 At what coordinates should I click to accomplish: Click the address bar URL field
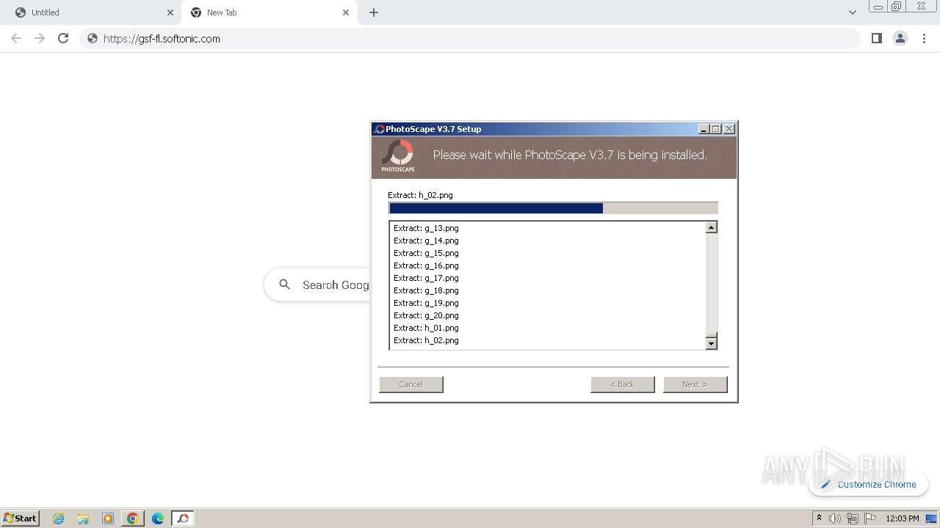tap(470, 38)
